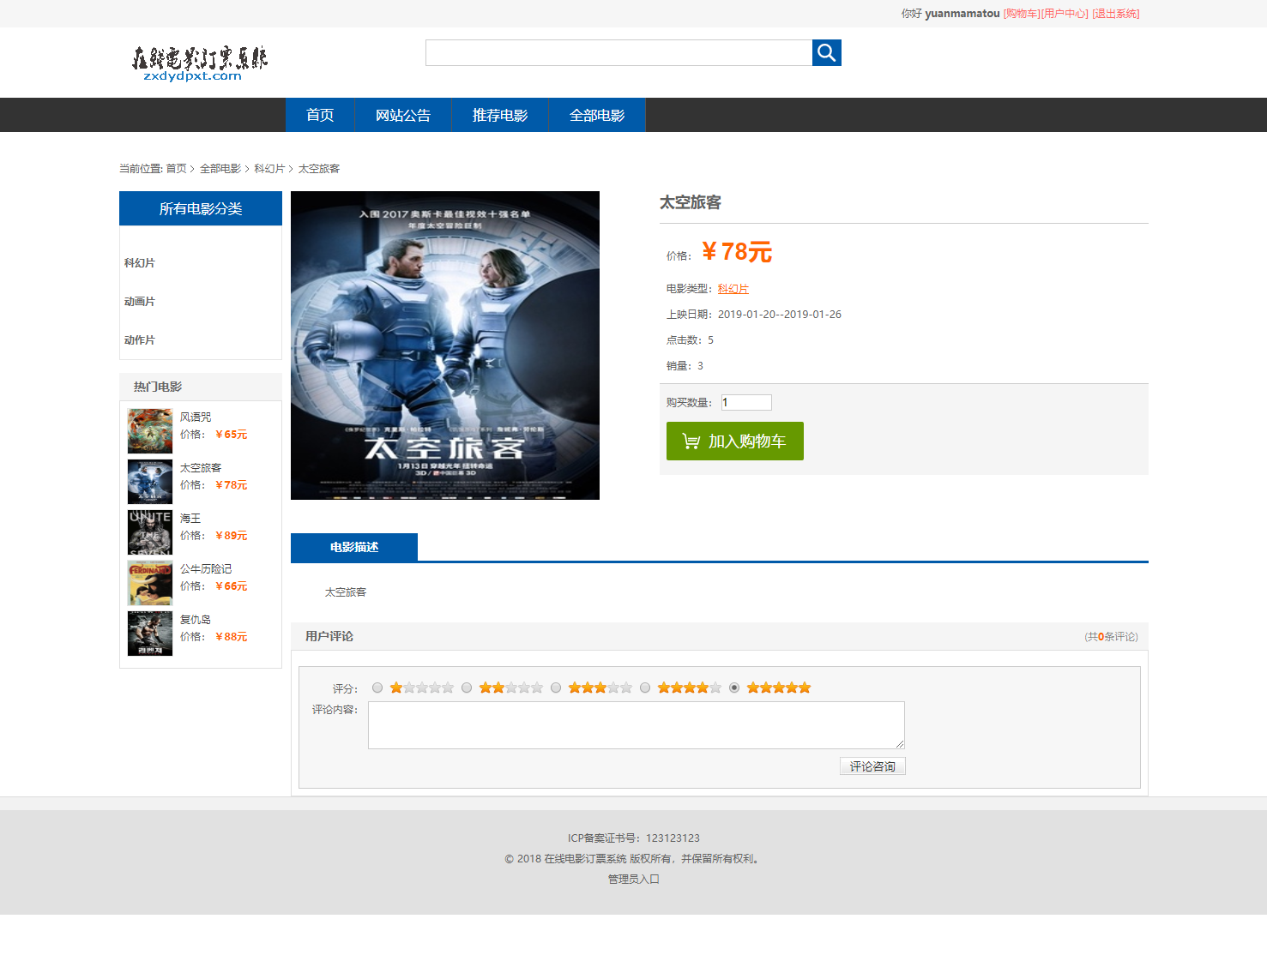Screen dimensions: 1267x973
Task: Open the 首页 navigation tab
Action: pos(319,114)
